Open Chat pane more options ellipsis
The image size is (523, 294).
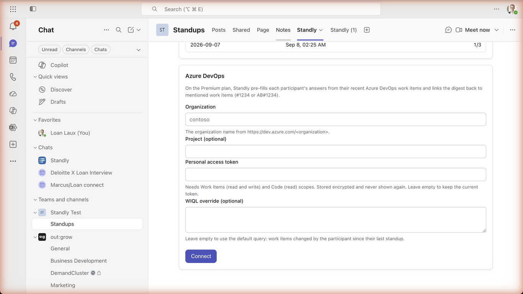pos(106,30)
